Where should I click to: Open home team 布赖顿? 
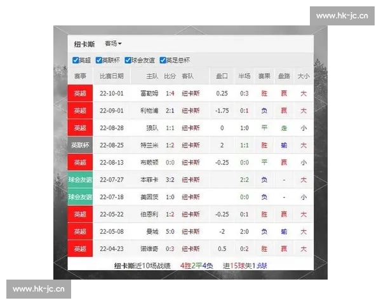149,163
